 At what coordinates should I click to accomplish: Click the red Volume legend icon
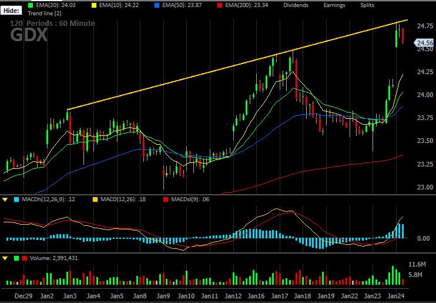pyautogui.click(x=25, y=258)
